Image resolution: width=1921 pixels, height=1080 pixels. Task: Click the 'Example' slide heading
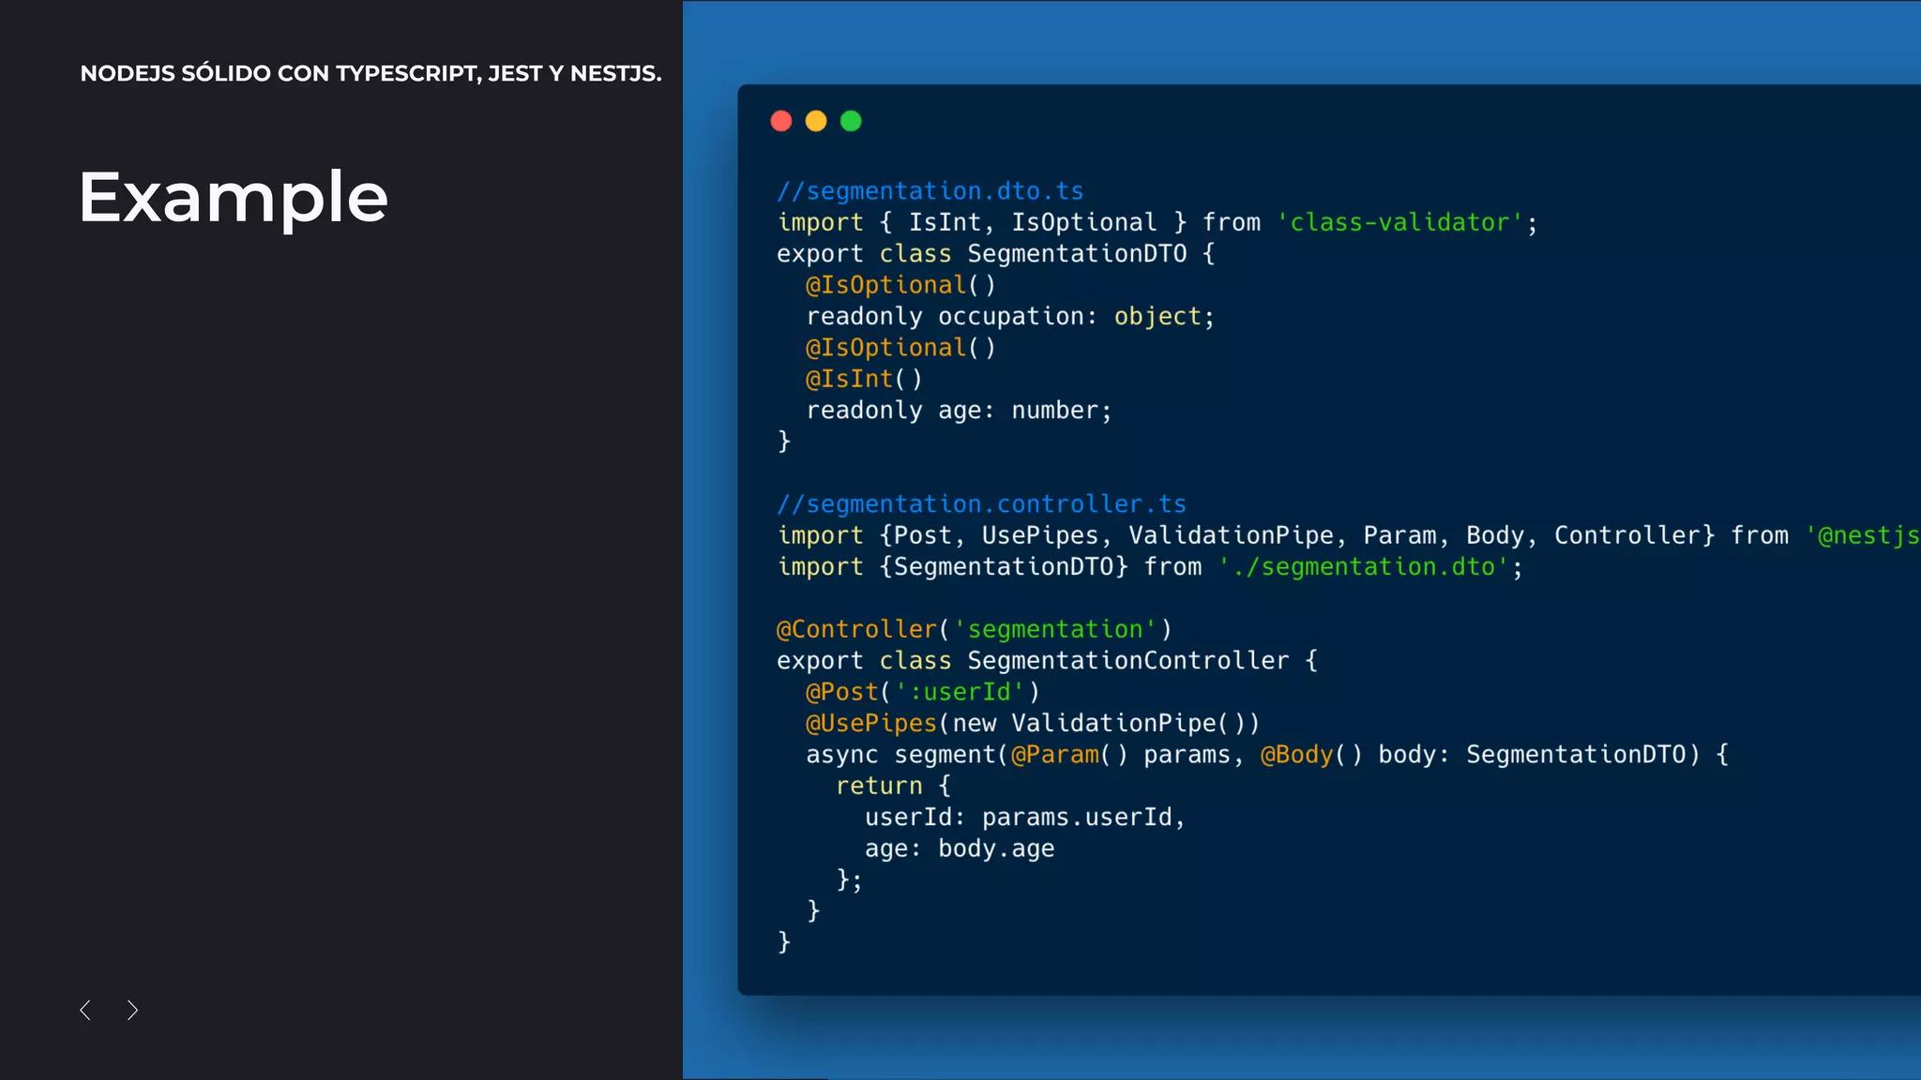coord(233,198)
